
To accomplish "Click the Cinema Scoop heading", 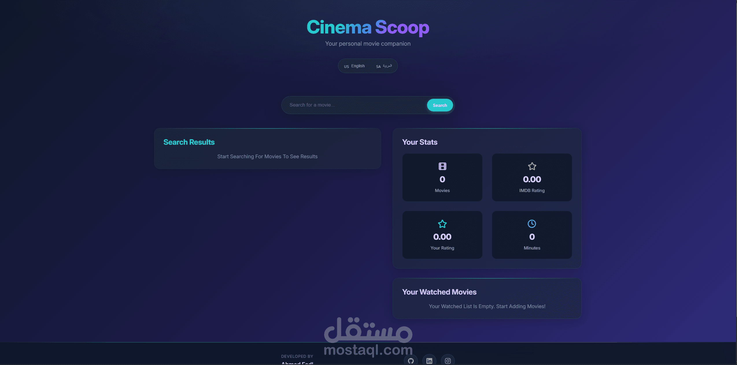I will point(367,27).
